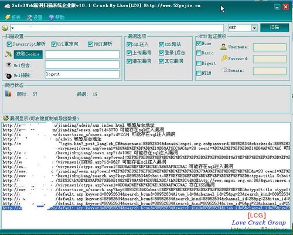Open the GET request method dropdown
Screen dimensions: 293x235
(254, 28)
